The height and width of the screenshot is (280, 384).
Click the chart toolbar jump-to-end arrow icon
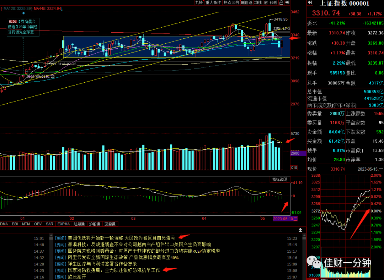[x=287, y=2]
